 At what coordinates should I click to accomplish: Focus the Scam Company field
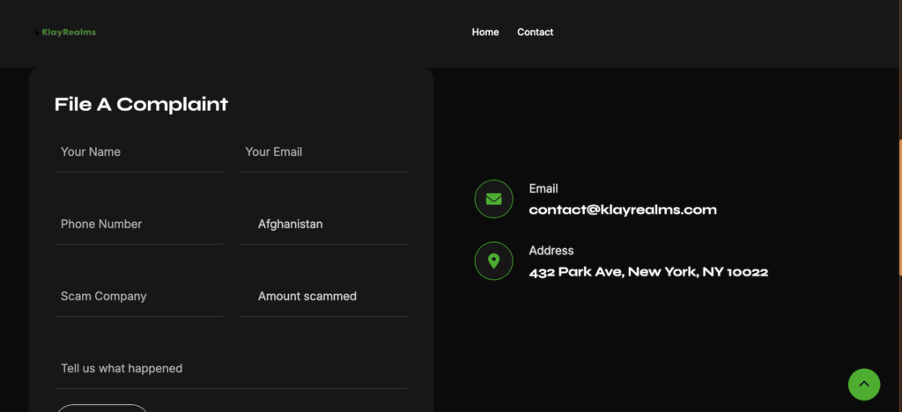(x=138, y=297)
